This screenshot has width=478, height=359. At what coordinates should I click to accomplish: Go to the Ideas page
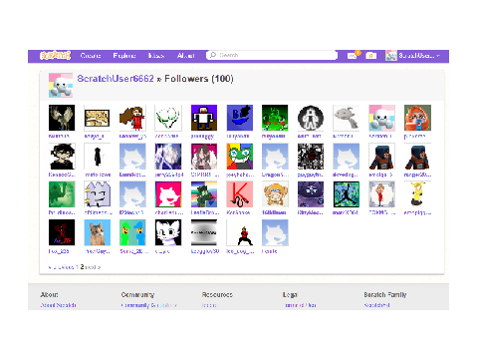(x=156, y=56)
